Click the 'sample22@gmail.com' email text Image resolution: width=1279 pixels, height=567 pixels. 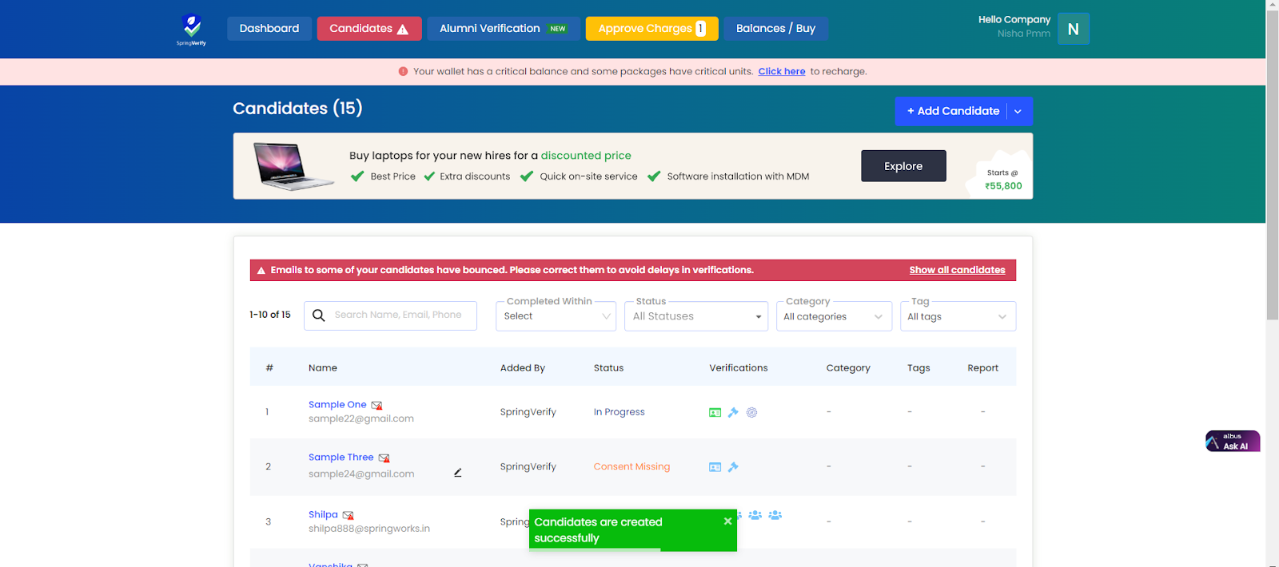[x=361, y=418]
